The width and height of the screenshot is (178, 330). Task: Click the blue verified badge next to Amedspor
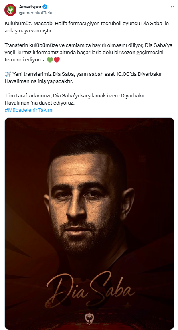[x=45, y=7]
